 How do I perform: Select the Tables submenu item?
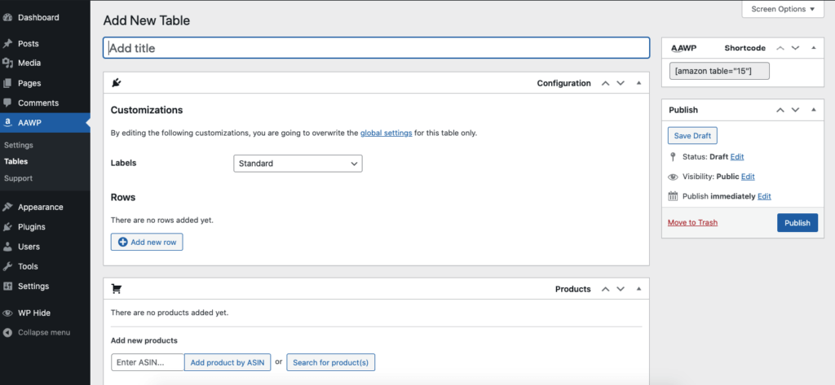point(16,161)
